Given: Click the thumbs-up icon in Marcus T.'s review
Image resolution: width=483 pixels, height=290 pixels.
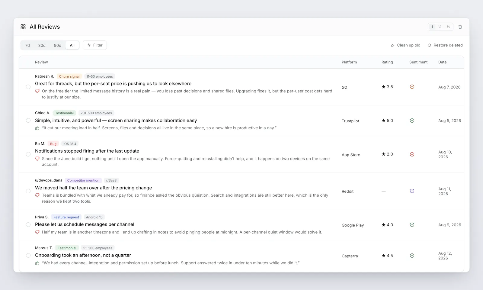Looking at the screenshot, I should [x=37, y=263].
